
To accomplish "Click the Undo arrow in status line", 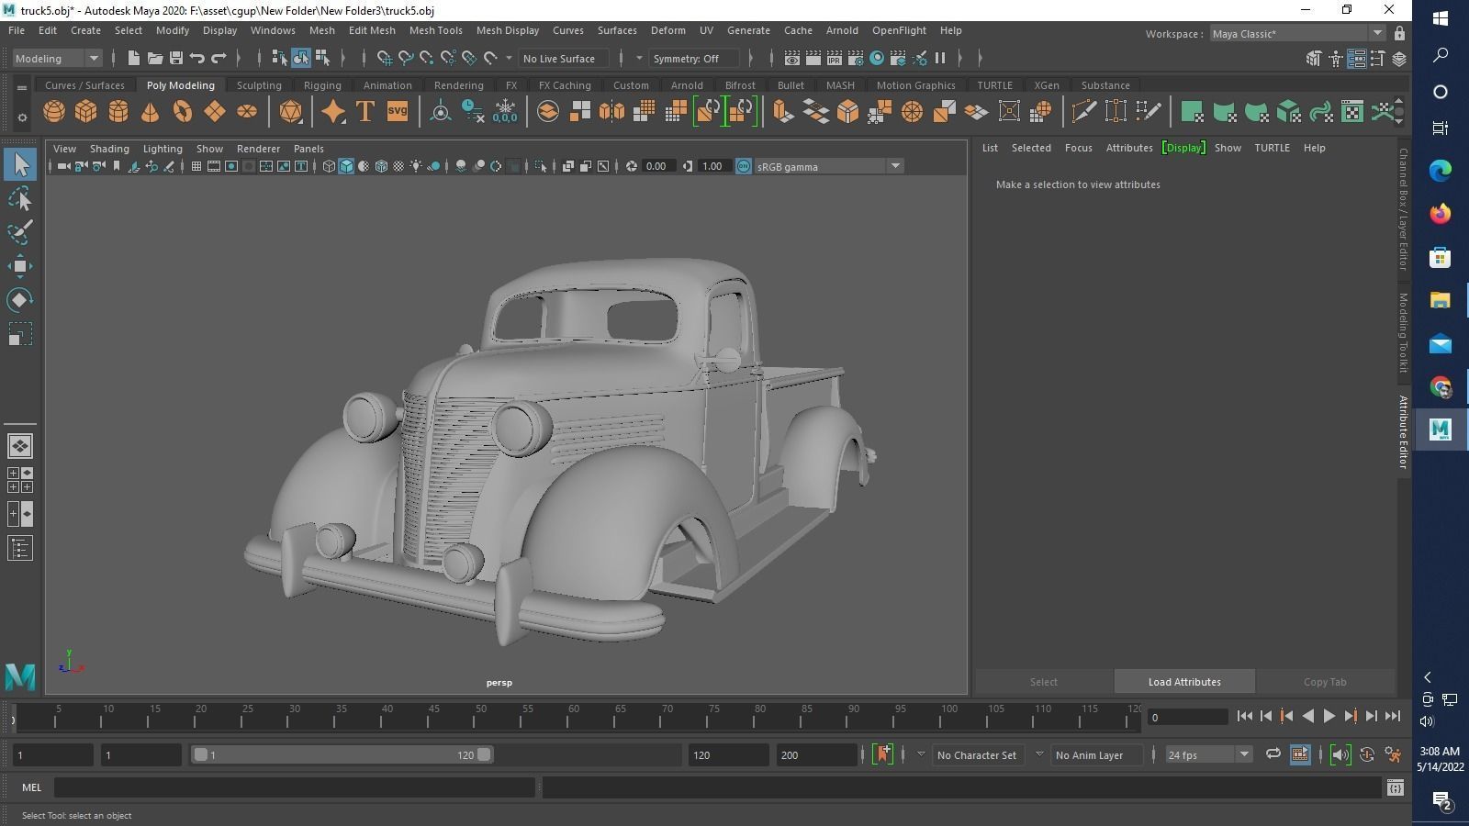I will coord(196,59).
